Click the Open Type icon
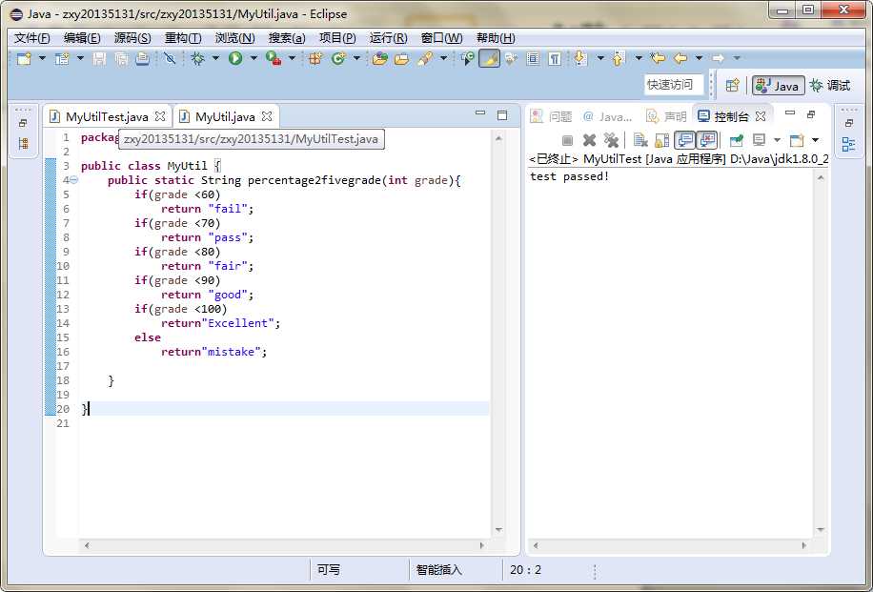The width and height of the screenshot is (873, 592). [x=380, y=58]
